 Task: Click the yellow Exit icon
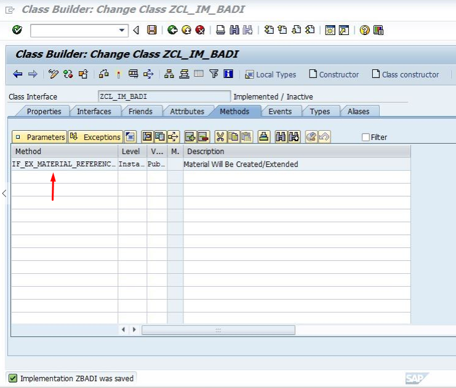[186, 30]
